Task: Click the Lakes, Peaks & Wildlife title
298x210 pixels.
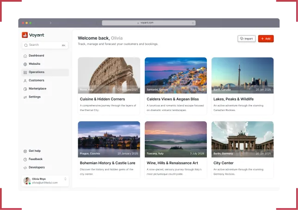Action: tap(233, 99)
